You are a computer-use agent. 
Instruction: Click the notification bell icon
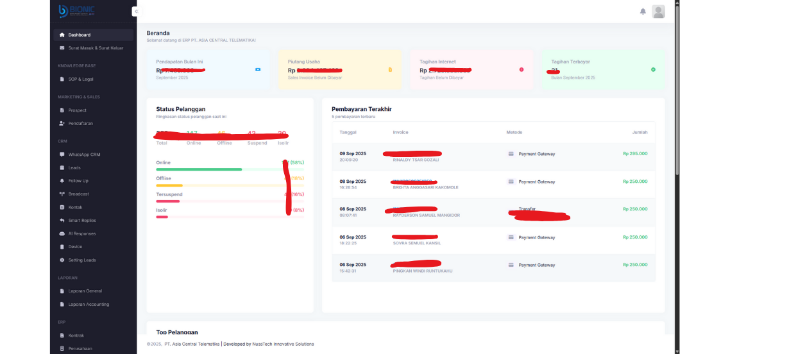(x=643, y=12)
